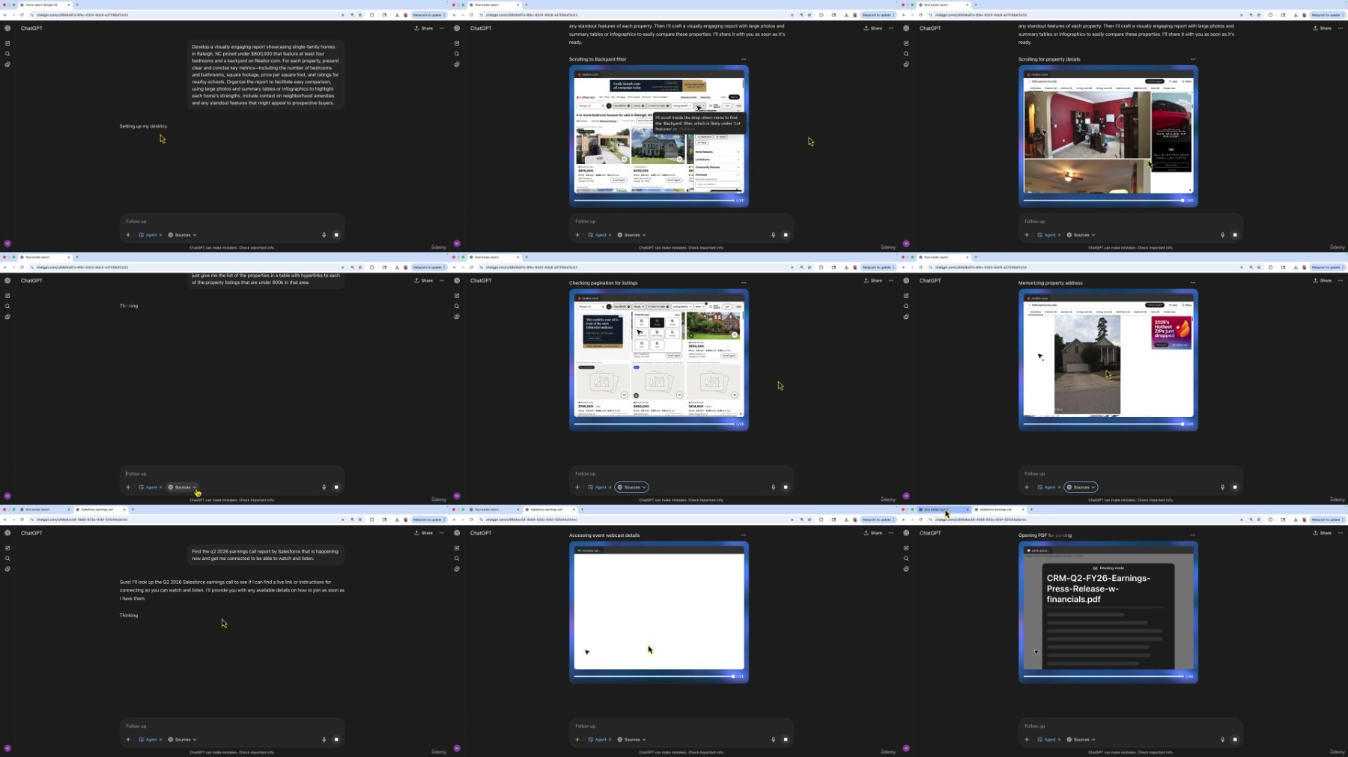Expand Sources in "Opening PDF for parsing" view

[x=1081, y=740]
